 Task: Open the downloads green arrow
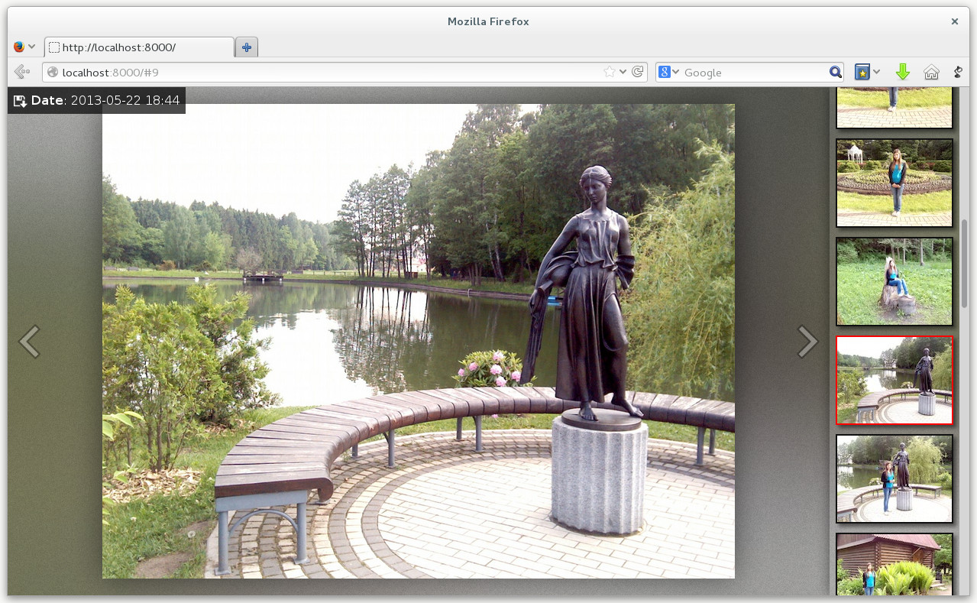[903, 72]
